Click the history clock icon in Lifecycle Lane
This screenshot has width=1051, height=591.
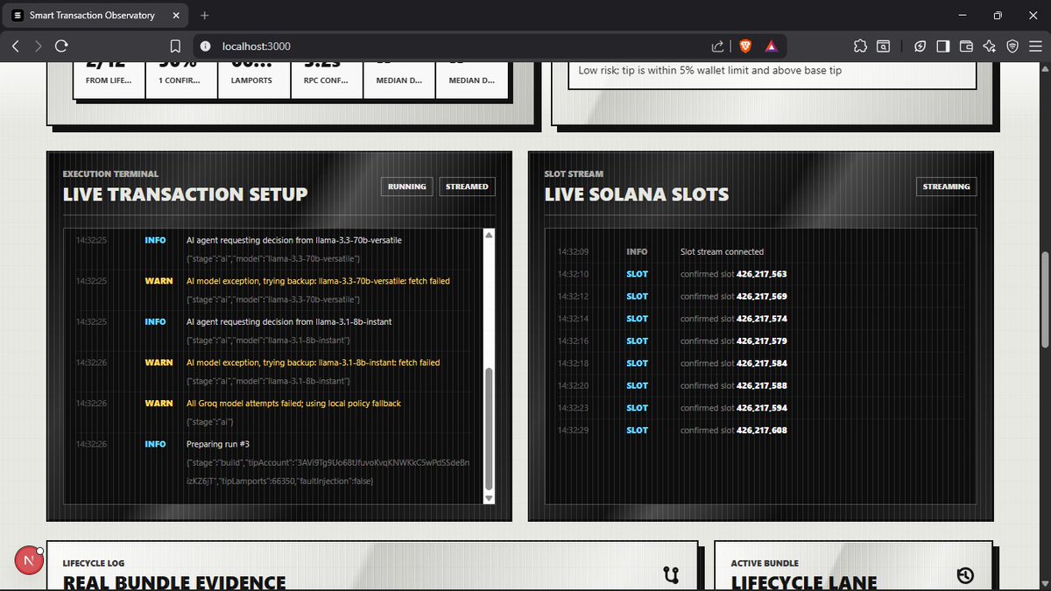(965, 575)
